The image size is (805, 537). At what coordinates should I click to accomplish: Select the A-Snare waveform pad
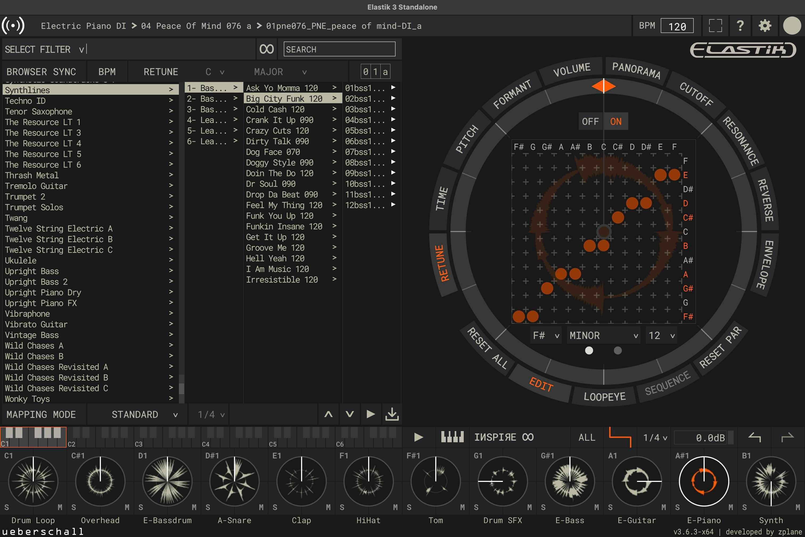[x=234, y=481]
